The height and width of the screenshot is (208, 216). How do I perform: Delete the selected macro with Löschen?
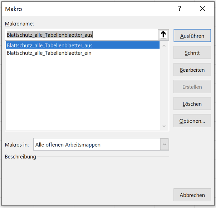click(x=192, y=103)
